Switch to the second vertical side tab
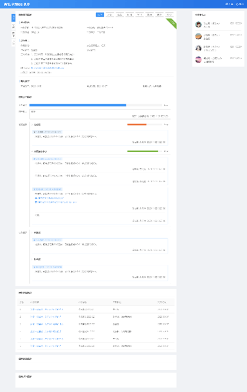This screenshot has height=392, width=247. click(x=14, y=26)
